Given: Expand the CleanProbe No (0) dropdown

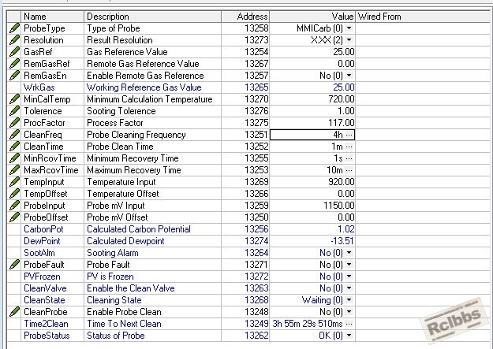Looking at the screenshot, I should 349,312.
